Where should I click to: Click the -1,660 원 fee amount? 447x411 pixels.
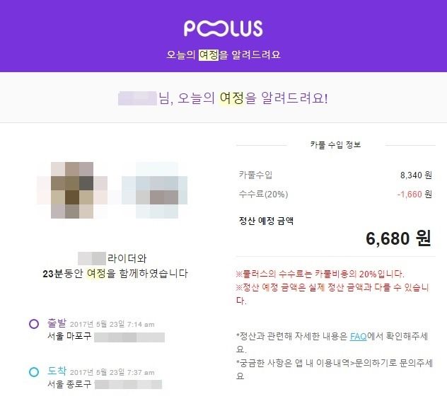[414, 195]
